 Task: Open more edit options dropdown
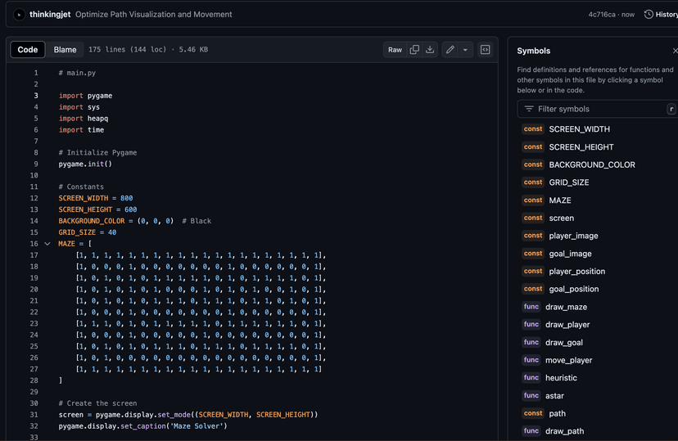coord(465,50)
